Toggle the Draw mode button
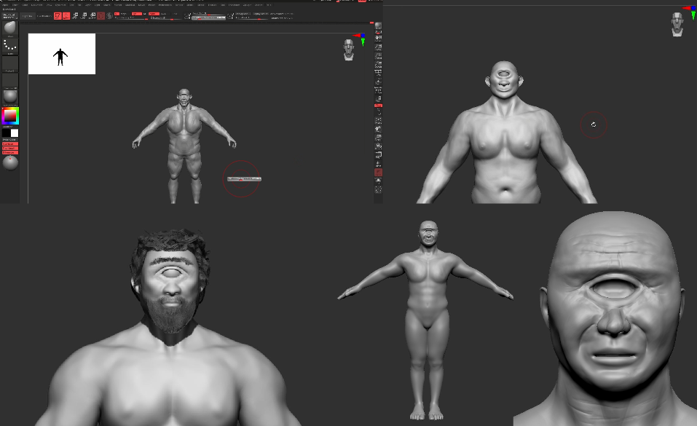 (66, 15)
